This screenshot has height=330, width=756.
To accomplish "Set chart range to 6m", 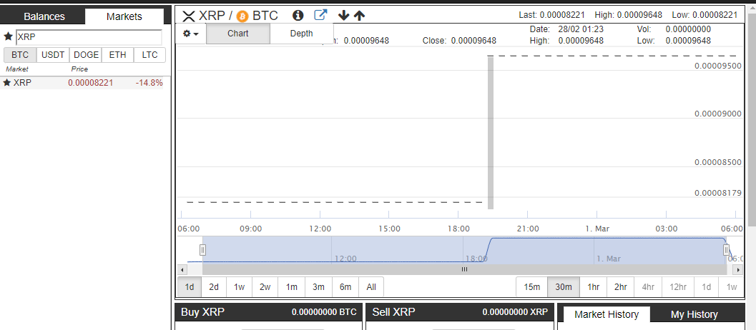I will pyautogui.click(x=345, y=287).
